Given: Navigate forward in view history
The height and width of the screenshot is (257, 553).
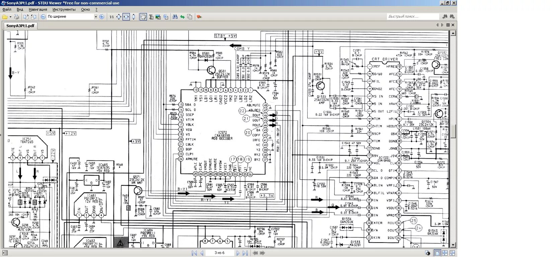Looking at the screenshot, I should tap(262, 253).
